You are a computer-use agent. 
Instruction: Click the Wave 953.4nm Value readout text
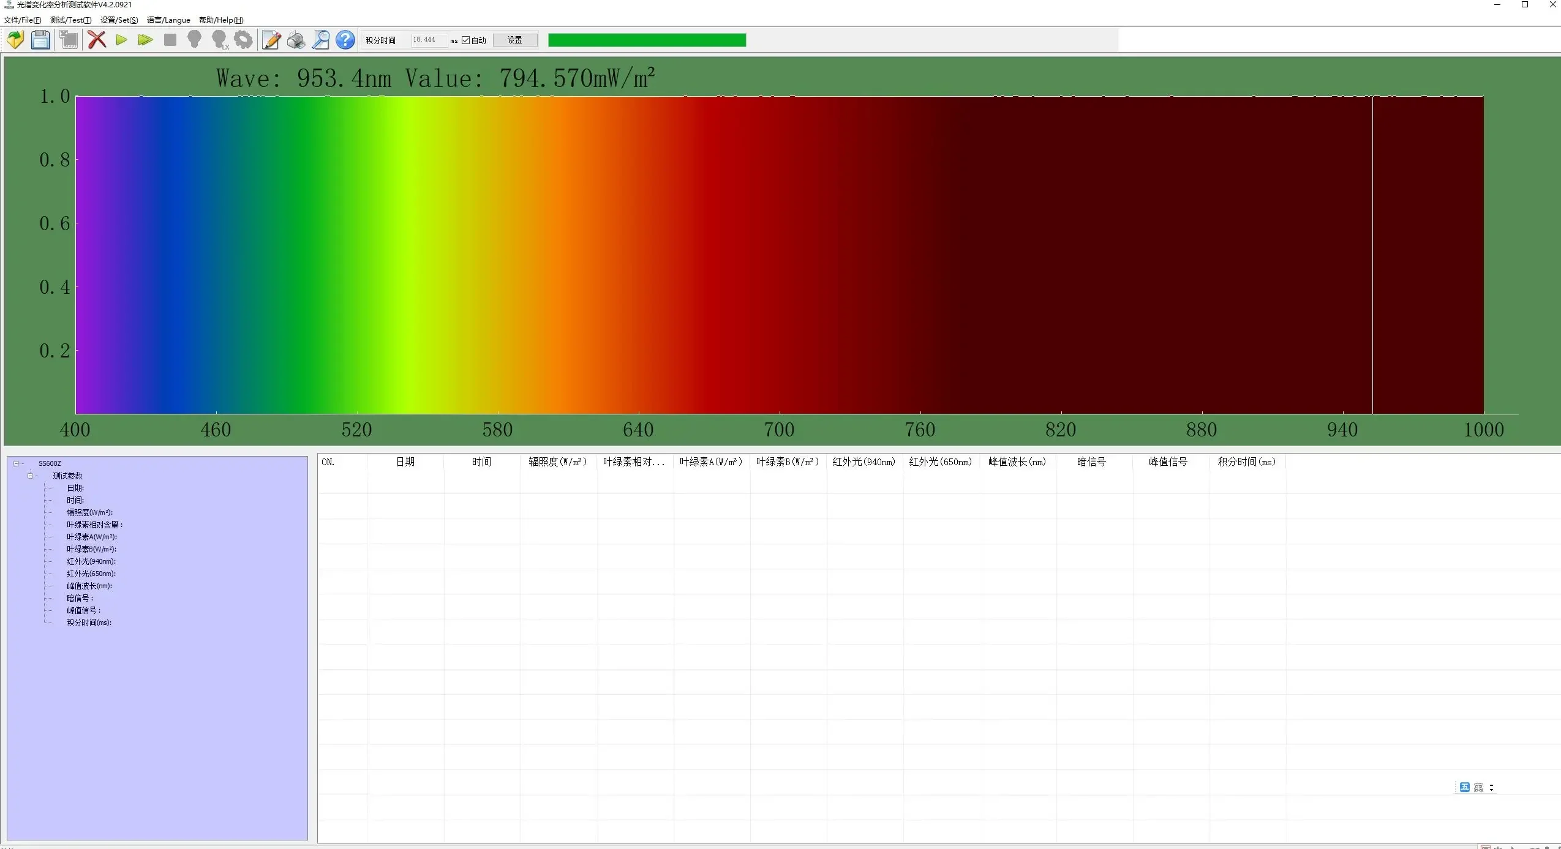point(435,78)
